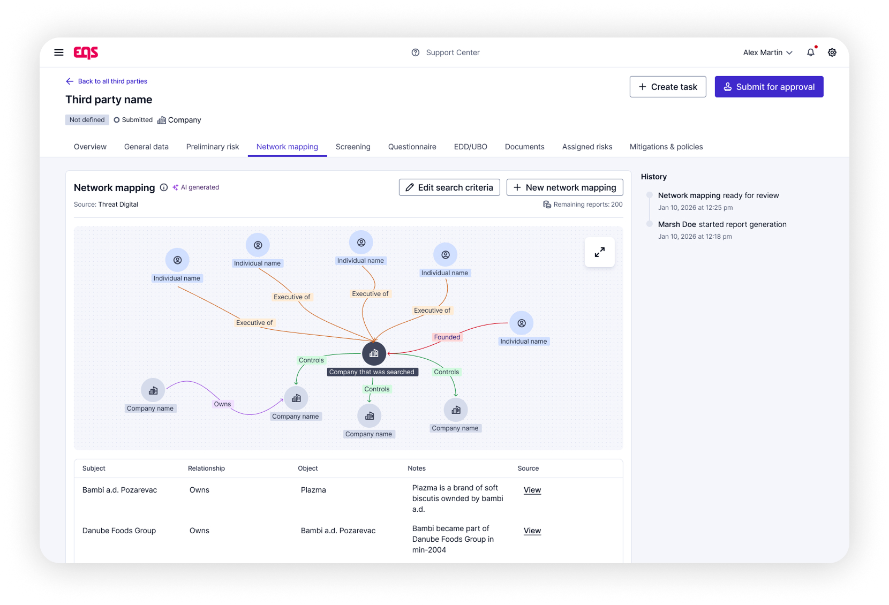Switch to the Overview tab
This screenshot has width=889, height=605.
(x=90, y=147)
